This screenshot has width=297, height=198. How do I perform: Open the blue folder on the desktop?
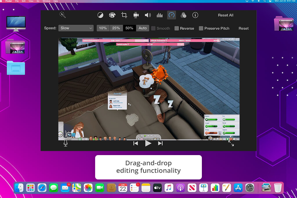(x=16, y=68)
